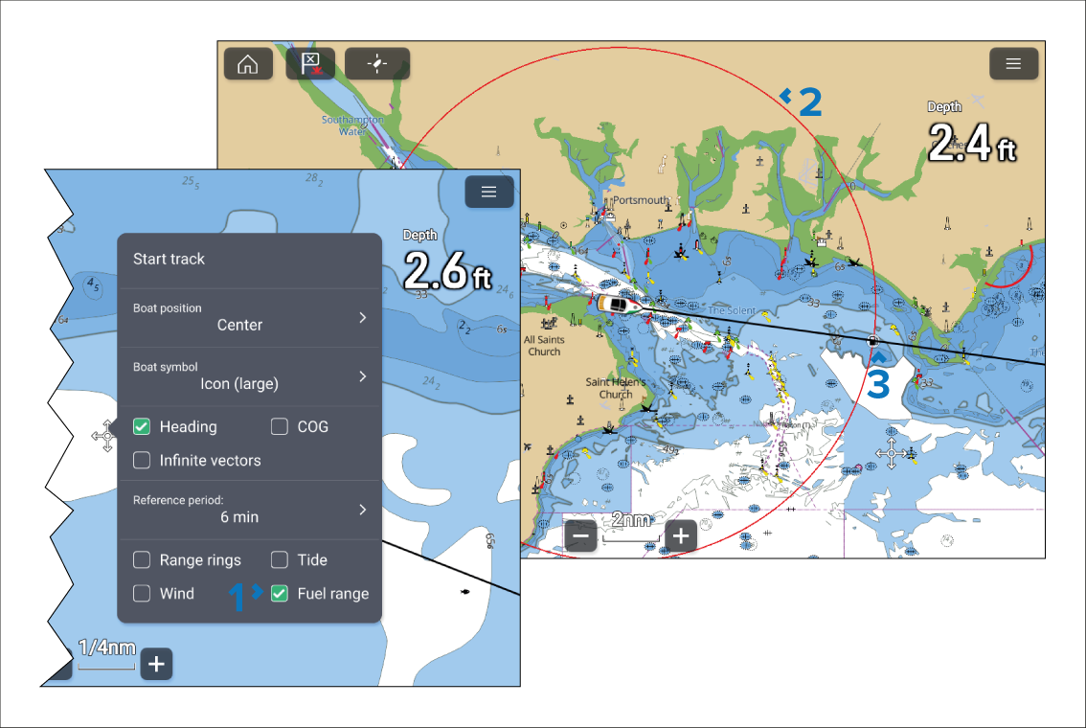This screenshot has width=1086, height=728.
Task: Expand Boat position Center setting
Action: [x=249, y=317]
